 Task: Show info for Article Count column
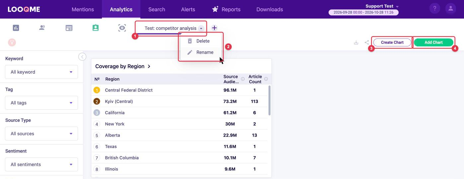coord(266,79)
